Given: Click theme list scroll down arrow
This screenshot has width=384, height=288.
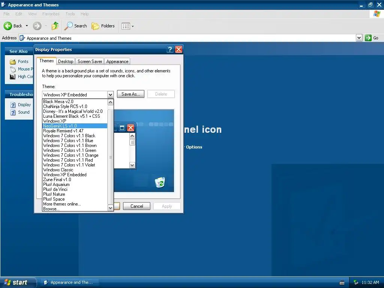Looking at the screenshot, I should pyautogui.click(x=111, y=208).
